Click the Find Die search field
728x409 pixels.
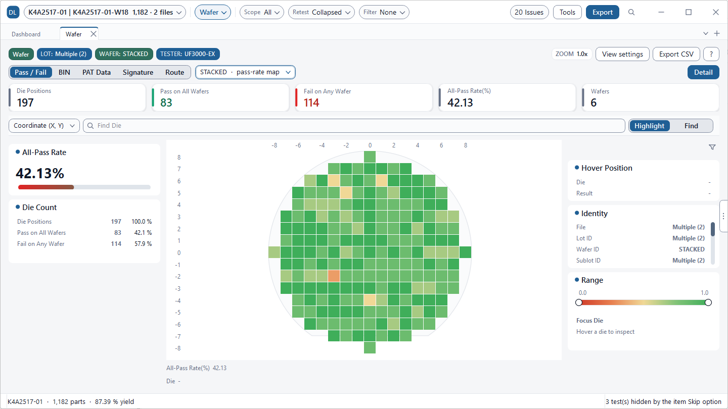[x=354, y=126]
